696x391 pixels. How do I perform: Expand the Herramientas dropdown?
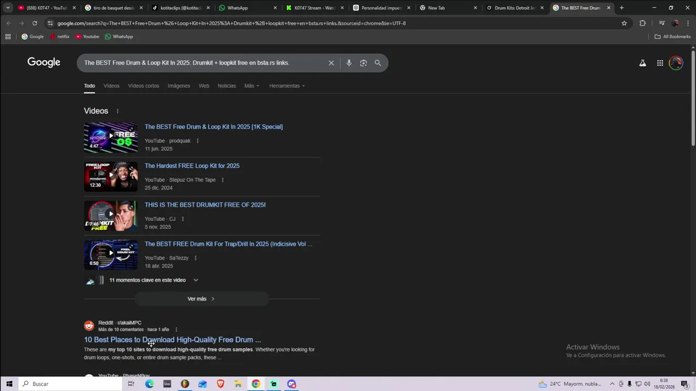pos(287,86)
